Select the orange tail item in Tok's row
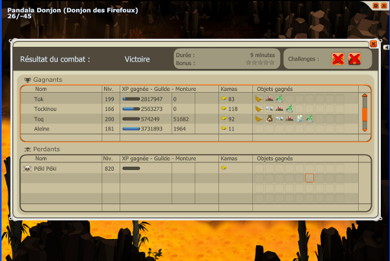The image size is (390, 261). [x=259, y=99]
